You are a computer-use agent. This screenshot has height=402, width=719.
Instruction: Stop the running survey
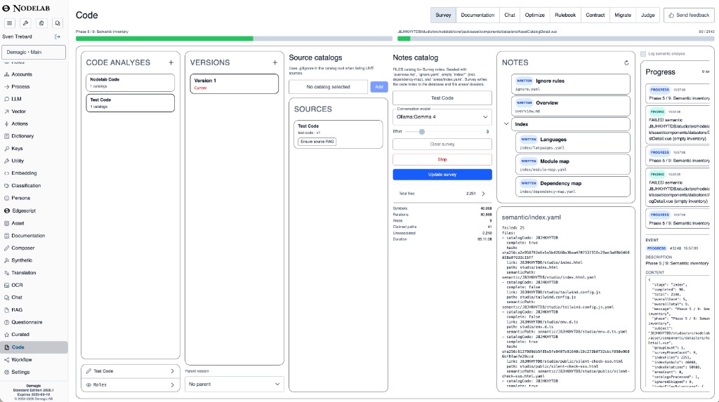(442, 159)
